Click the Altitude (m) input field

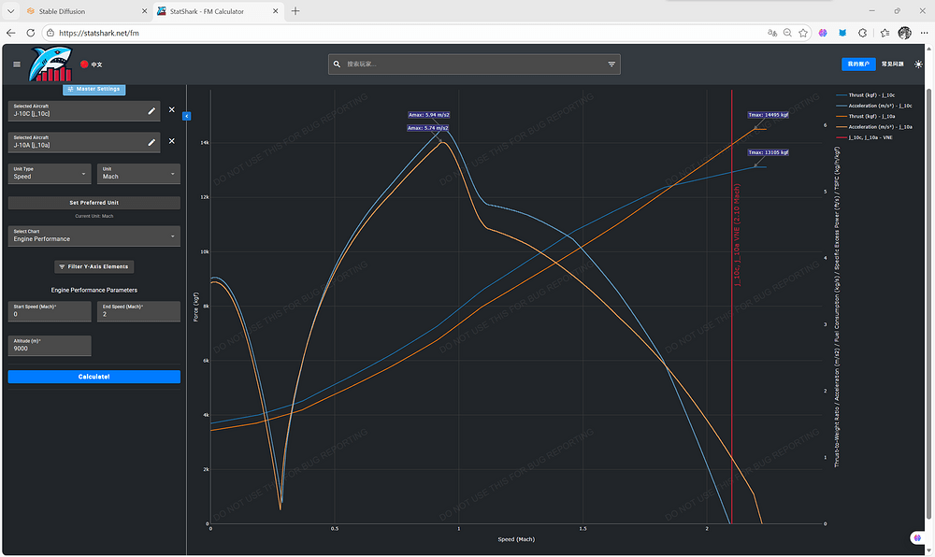point(50,346)
